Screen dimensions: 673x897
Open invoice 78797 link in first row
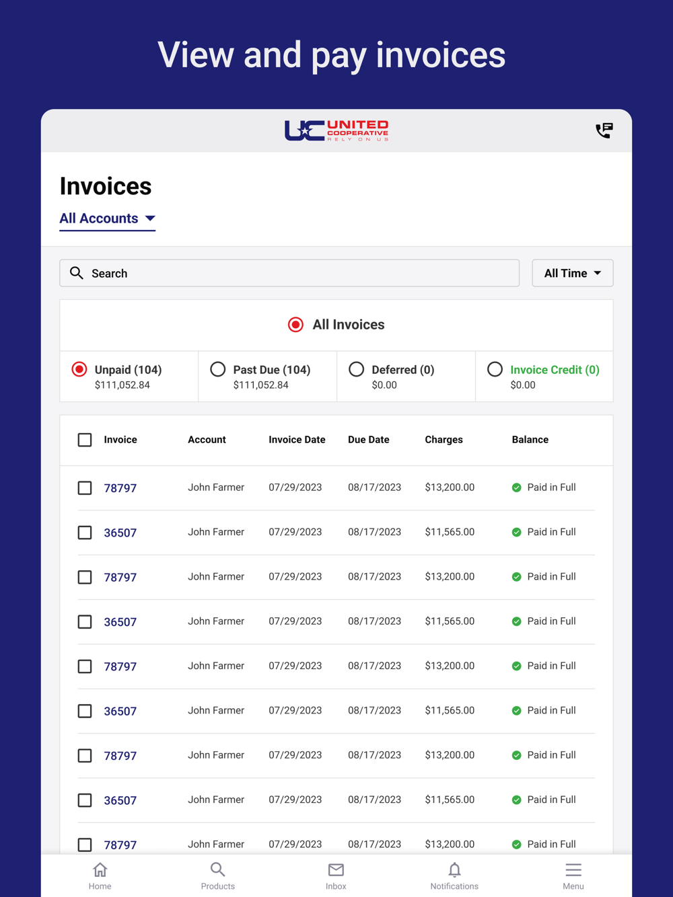120,488
